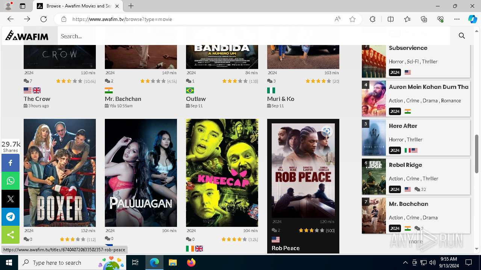Click Muri & Ko star rating

coord(318,81)
